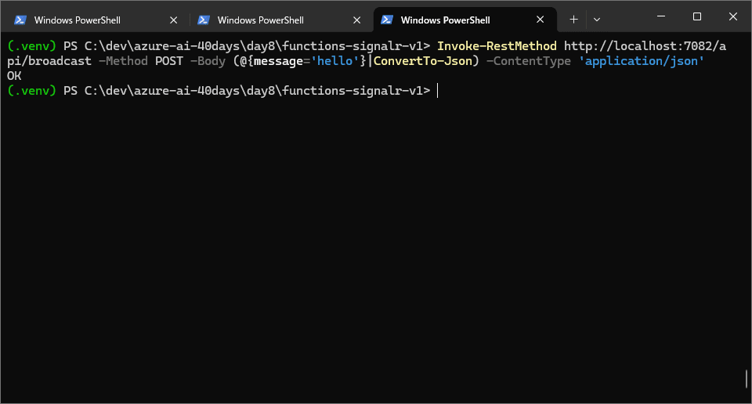Click the PowerShell icon on first tab
The height and width of the screenshot is (404, 752).
click(20, 20)
